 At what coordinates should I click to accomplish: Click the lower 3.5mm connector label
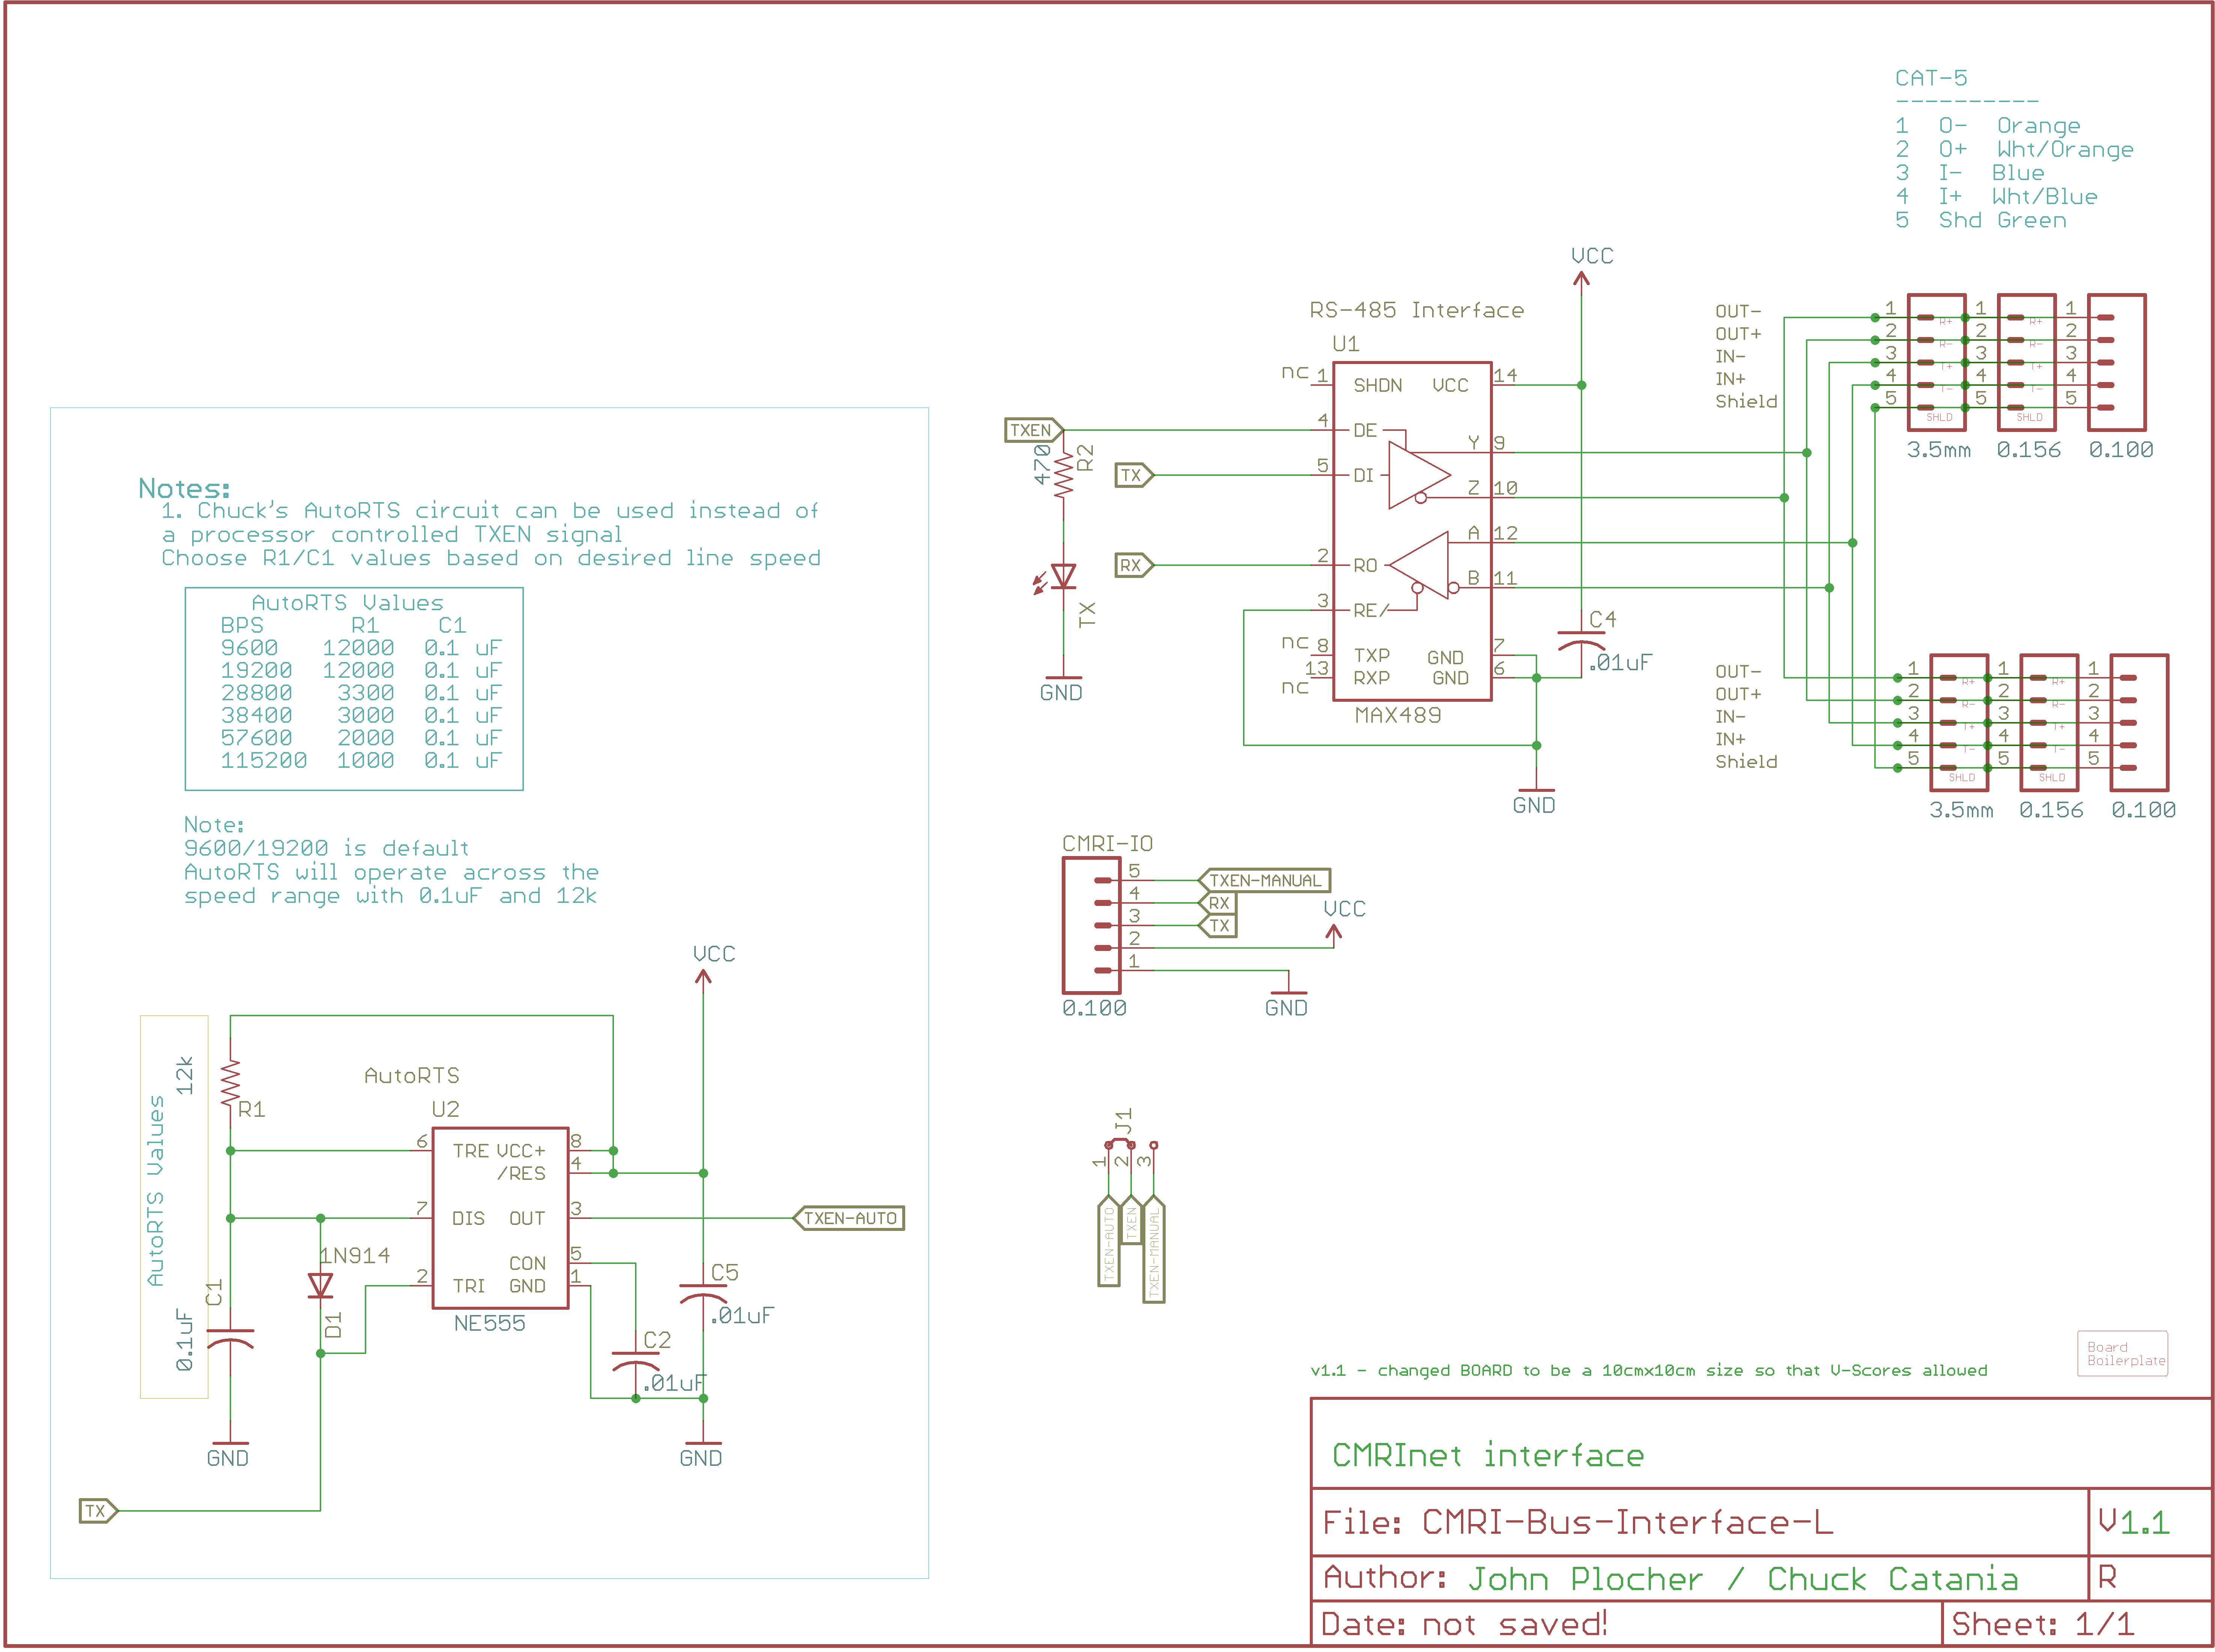coord(1960,810)
